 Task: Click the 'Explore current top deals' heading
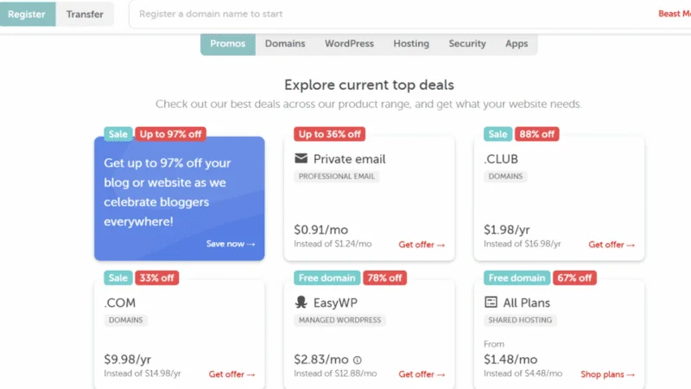coord(369,85)
